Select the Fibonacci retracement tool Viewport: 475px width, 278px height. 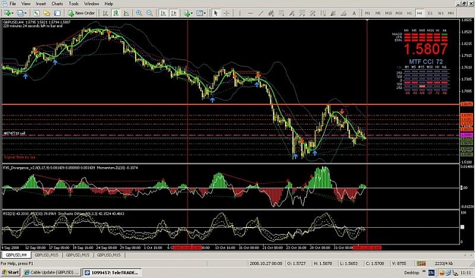click(281, 13)
